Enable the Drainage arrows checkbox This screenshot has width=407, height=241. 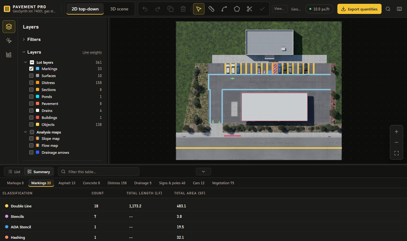pyautogui.click(x=31, y=153)
